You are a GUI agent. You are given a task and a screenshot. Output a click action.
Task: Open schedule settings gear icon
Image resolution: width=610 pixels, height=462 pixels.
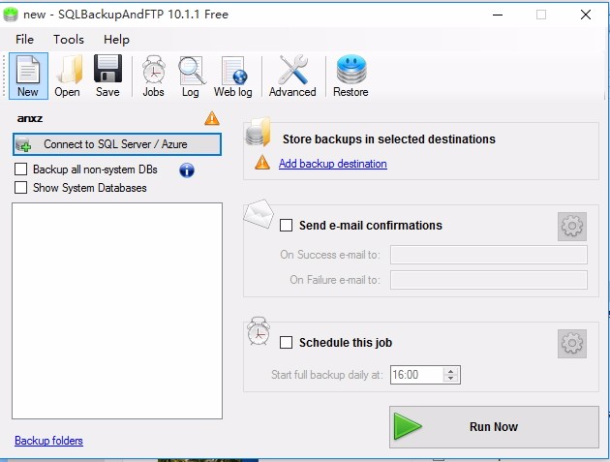click(572, 344)
